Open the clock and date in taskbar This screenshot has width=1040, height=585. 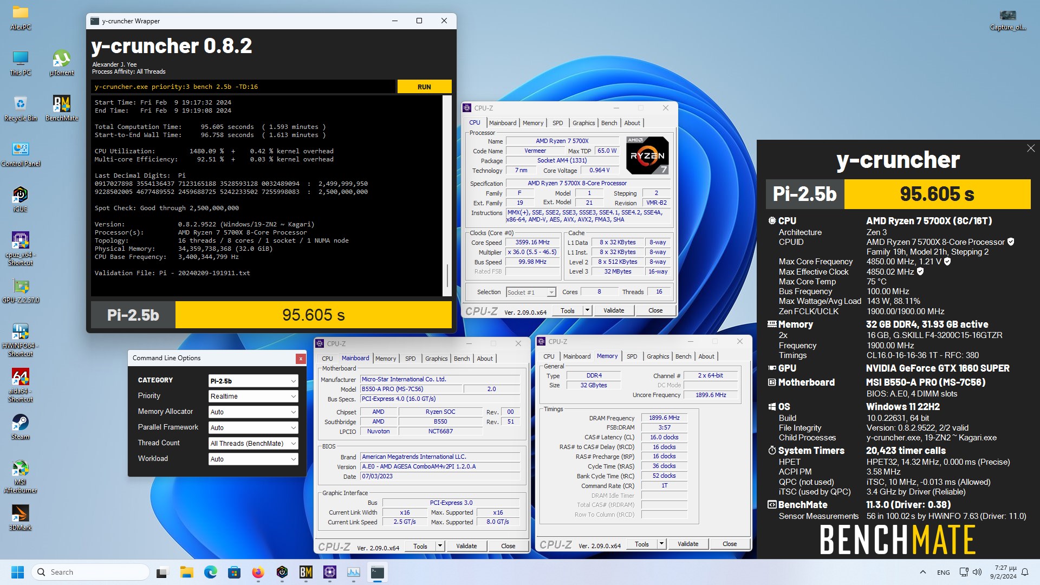click(x=1003, y=572)
